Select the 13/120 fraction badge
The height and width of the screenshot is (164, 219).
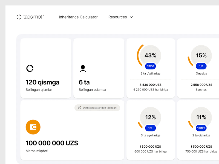click(201, 128)
